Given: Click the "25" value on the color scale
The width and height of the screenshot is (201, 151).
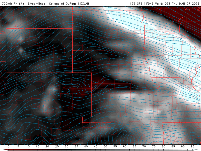Looking at the screenshot, I should click(x=57, y=146).
